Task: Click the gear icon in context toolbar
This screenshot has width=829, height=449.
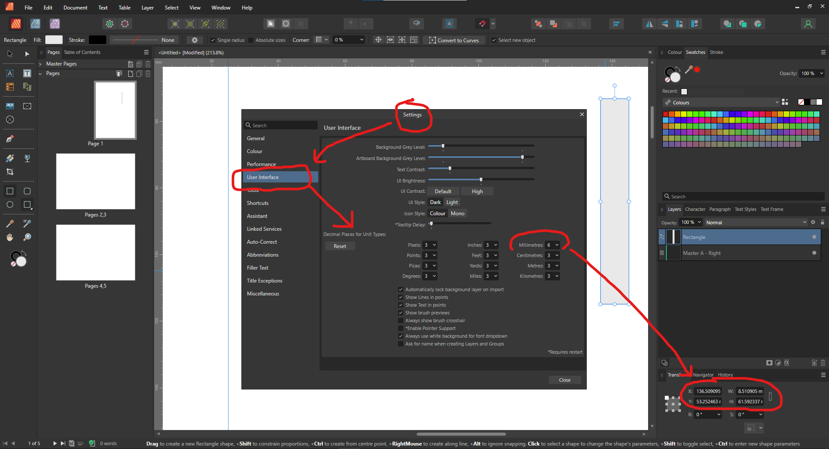Action: (195, 40)
